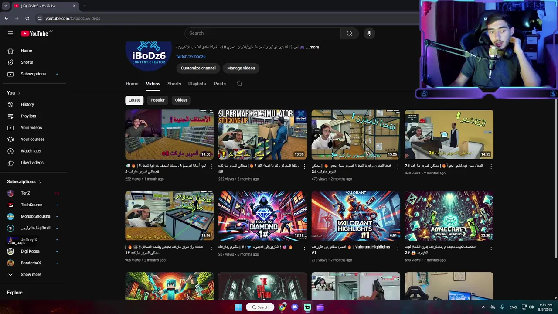
Task: Go back in browser toolbar
Action: tap(7, 18)
